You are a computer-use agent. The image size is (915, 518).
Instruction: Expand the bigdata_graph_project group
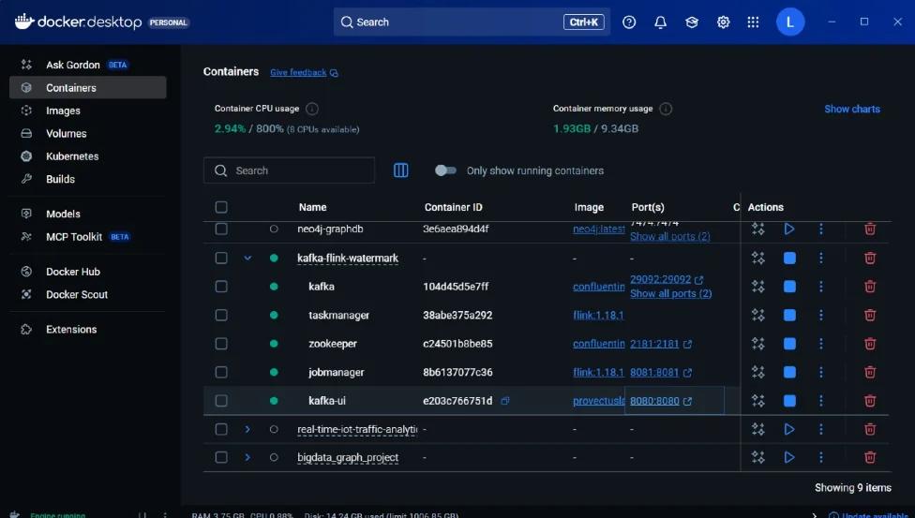point(247,457)
